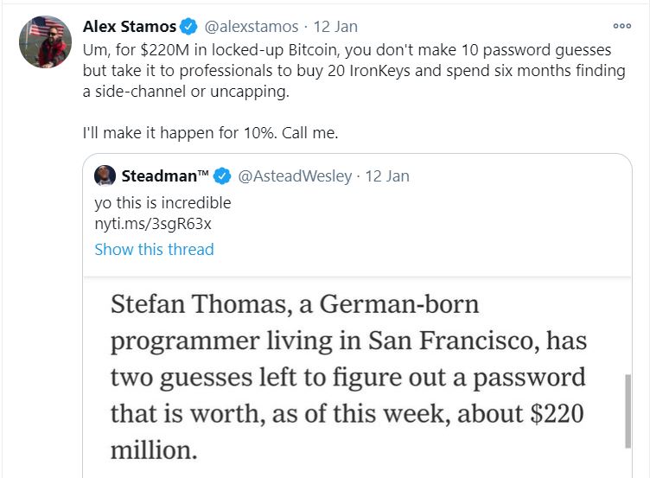Viewport: 656px width, 478px height.
Task: Click the quoted text 'yo this is incredible'
Action: (162, 202)
